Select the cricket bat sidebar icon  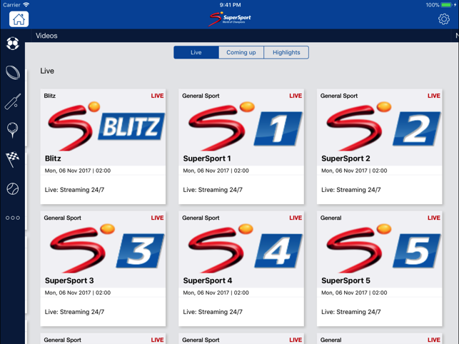13,101
